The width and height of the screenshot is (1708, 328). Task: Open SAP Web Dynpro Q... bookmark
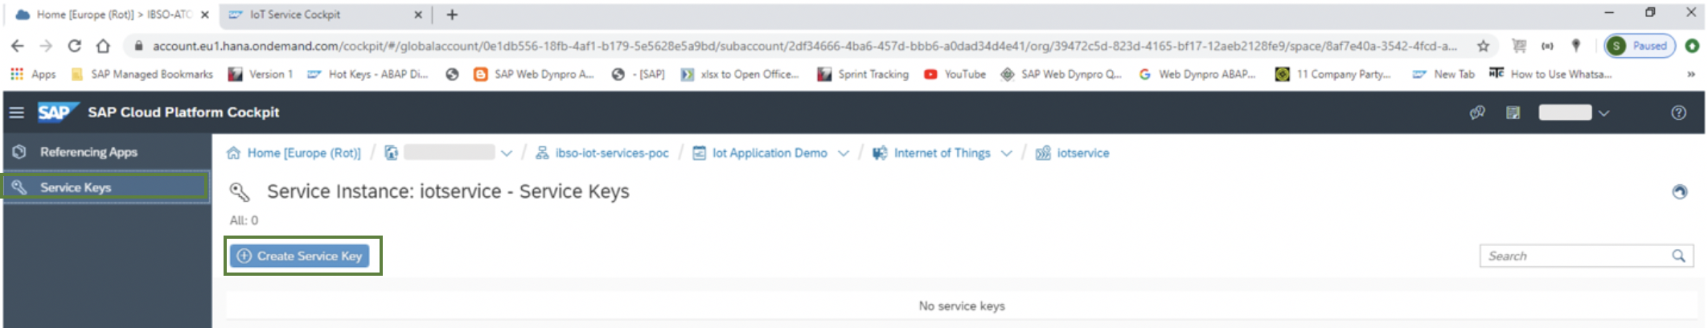click(1061, 74)
